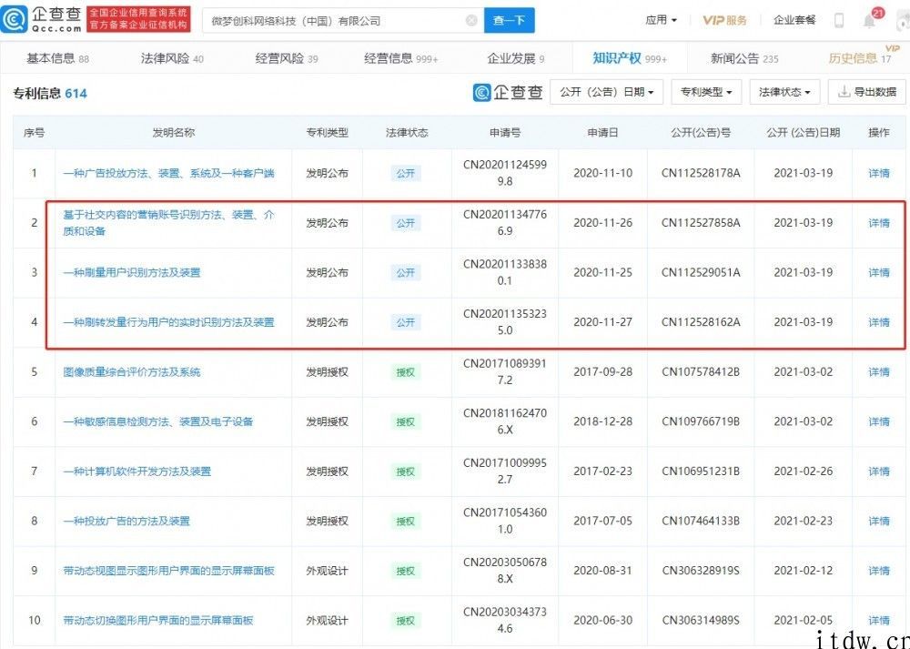The height and width of the screenshot is (649, 910).
Task: Click 详情 for patent CN106951231B
Action: (879, 472)
